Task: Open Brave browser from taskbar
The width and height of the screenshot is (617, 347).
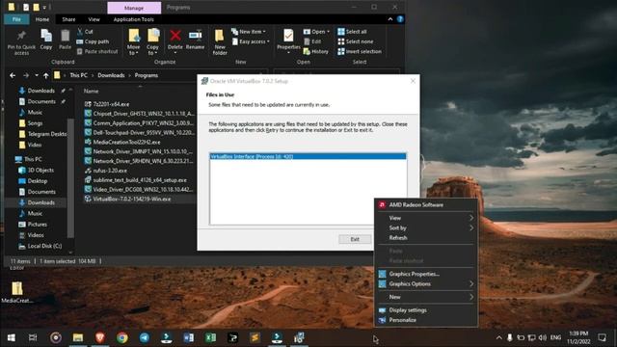Action: (x=100, y=337)
